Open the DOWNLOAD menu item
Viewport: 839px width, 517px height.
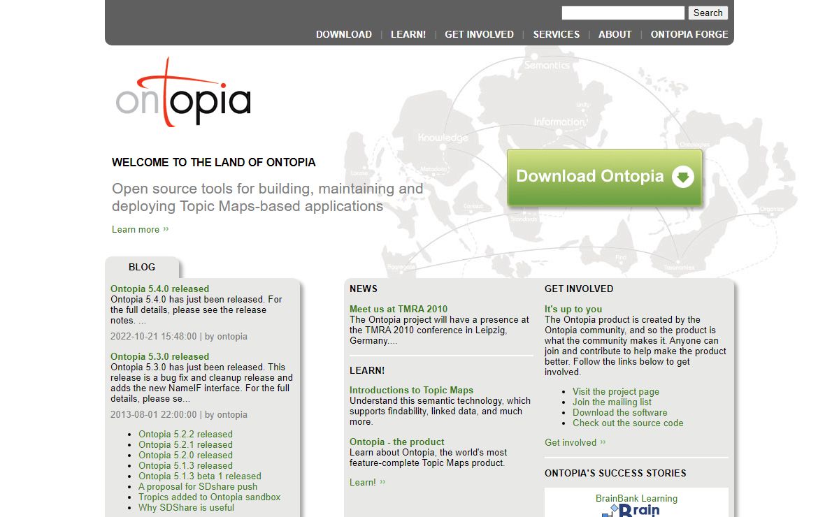click(343, 34)
